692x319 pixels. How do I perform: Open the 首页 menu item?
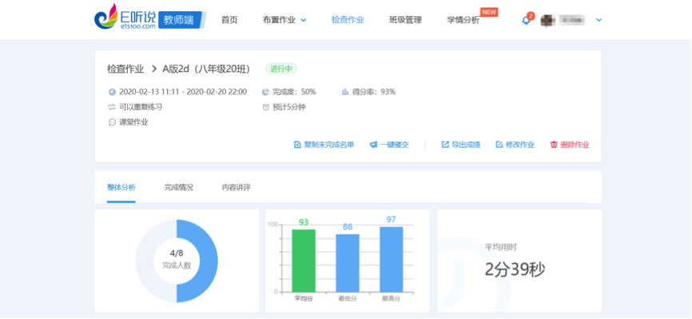tap(229, 20)
